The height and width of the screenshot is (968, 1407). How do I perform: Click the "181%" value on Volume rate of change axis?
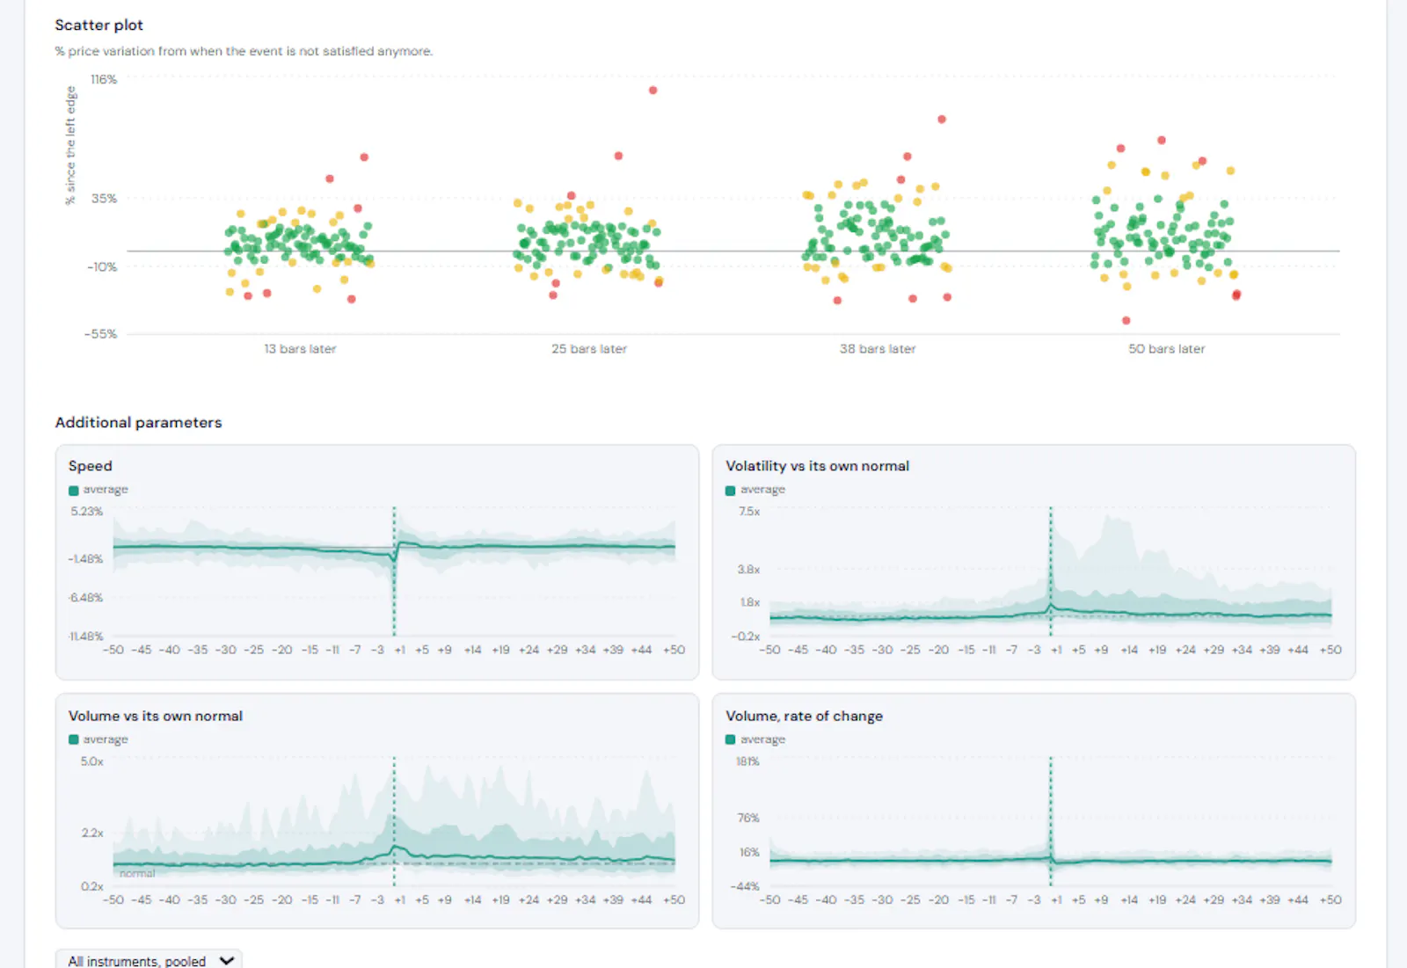pyautogui.click(x=748, y=761)
